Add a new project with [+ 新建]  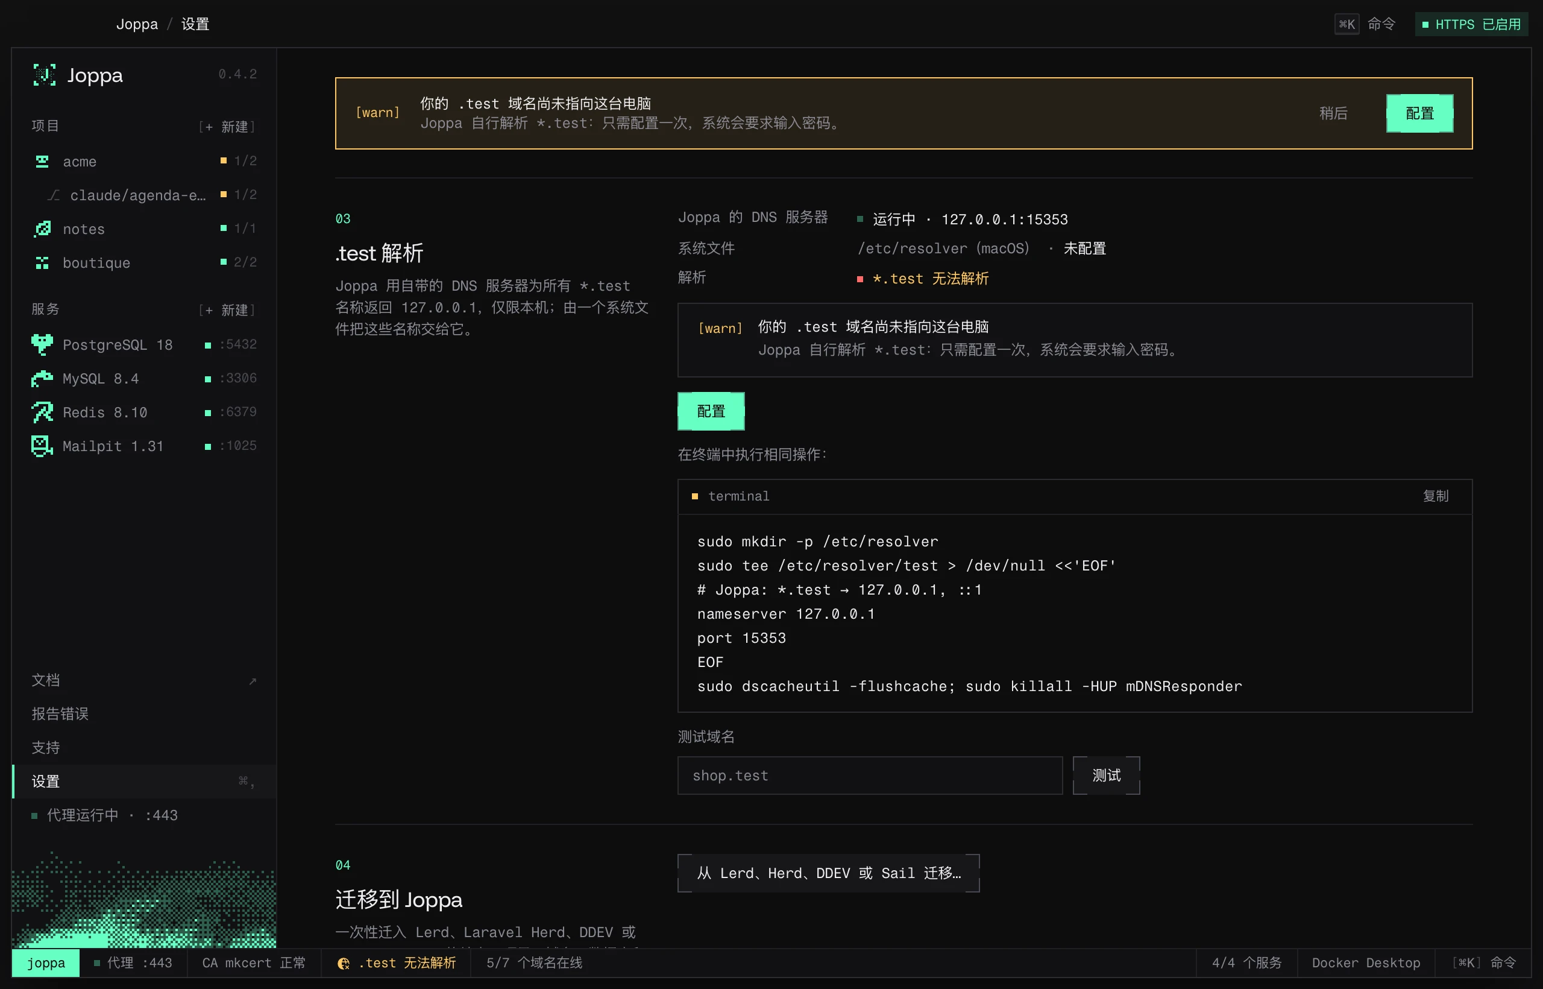227,127
